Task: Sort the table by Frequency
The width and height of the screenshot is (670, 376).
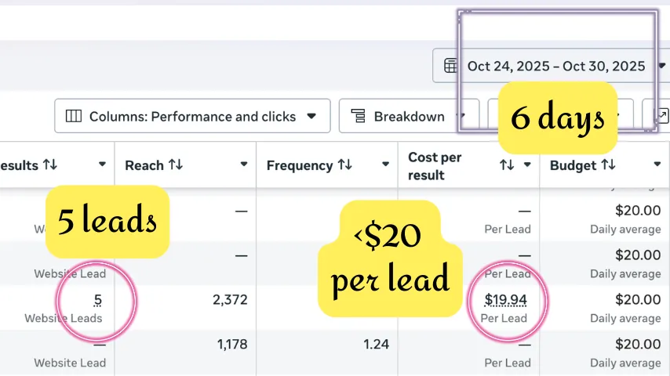Action: [345, 165]
